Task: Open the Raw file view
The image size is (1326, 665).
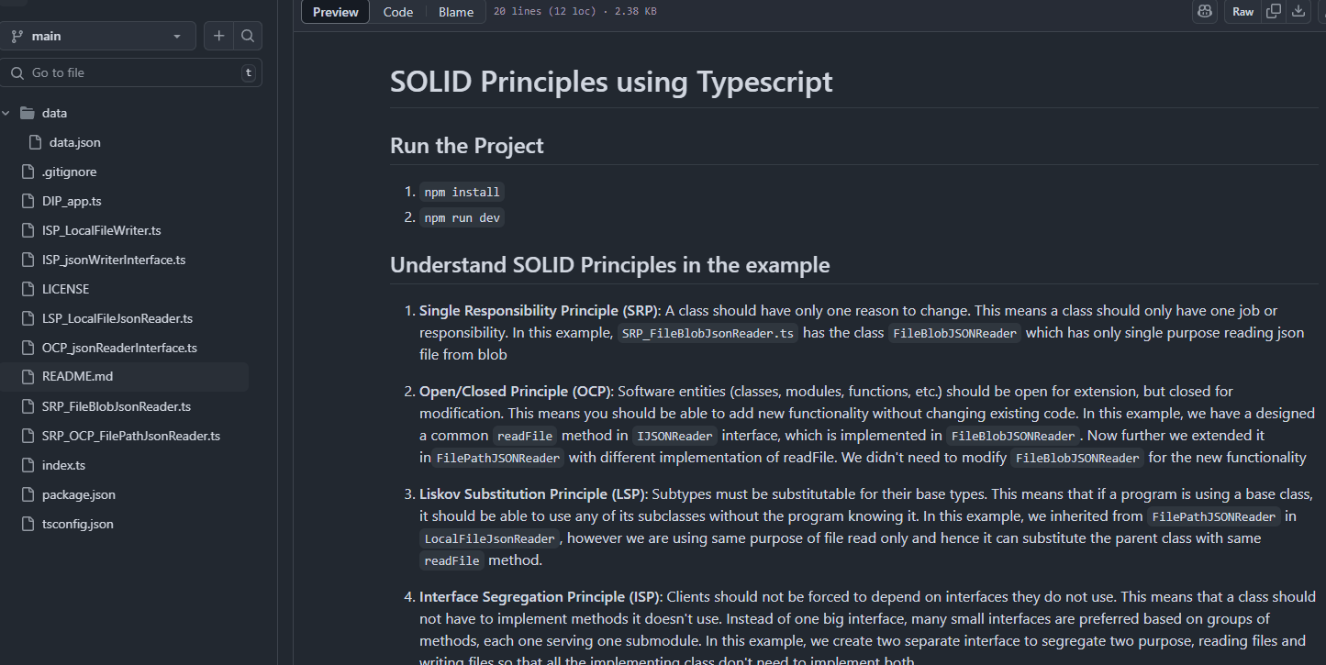Action: tap(1242, 12)
